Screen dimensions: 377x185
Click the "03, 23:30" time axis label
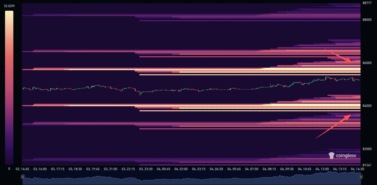tap(146, 169)
